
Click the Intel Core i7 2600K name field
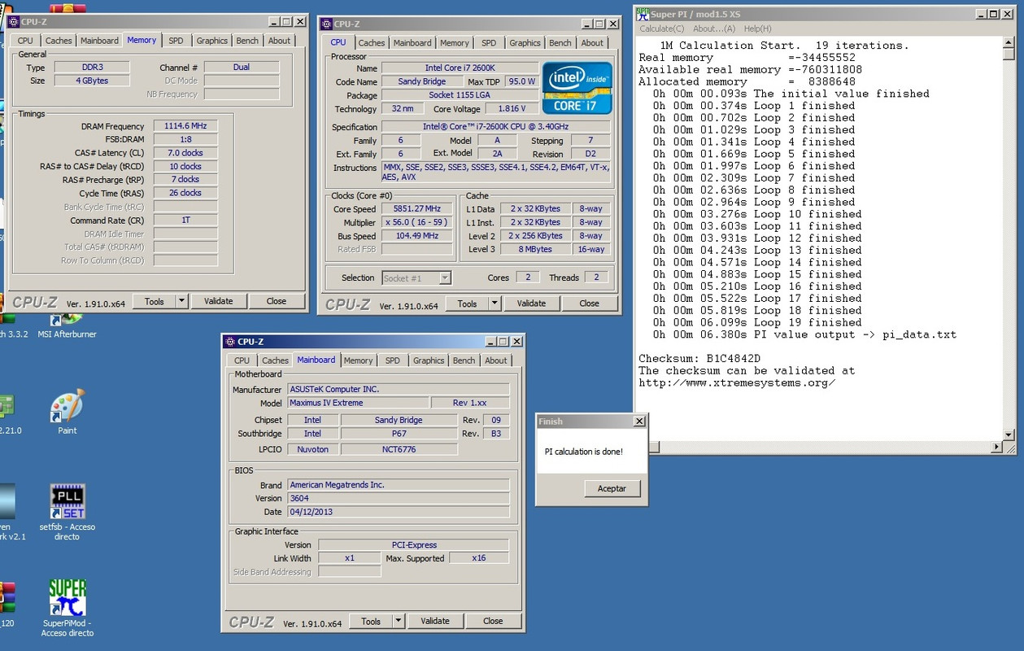click(x=460, y=68)
